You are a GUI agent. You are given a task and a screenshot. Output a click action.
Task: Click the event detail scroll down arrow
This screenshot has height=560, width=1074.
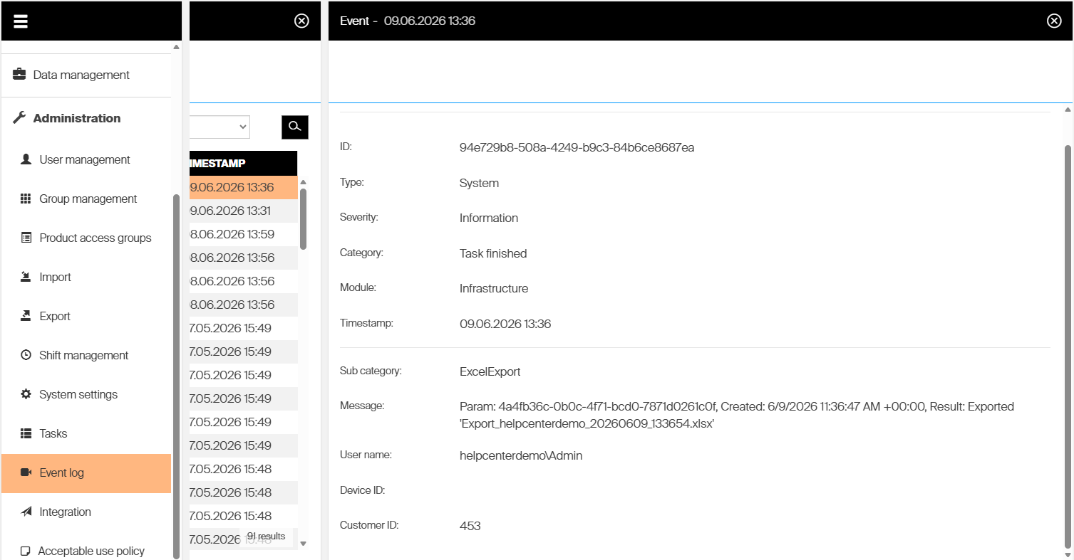click(x=1067, y=554)
